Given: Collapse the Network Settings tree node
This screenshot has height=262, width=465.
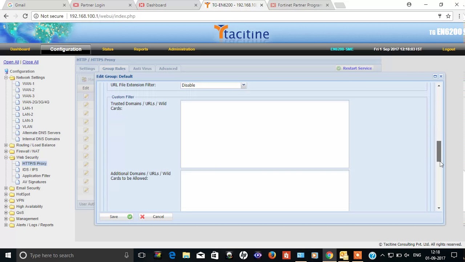Looking at the screenshot, I should coord(6,78).
